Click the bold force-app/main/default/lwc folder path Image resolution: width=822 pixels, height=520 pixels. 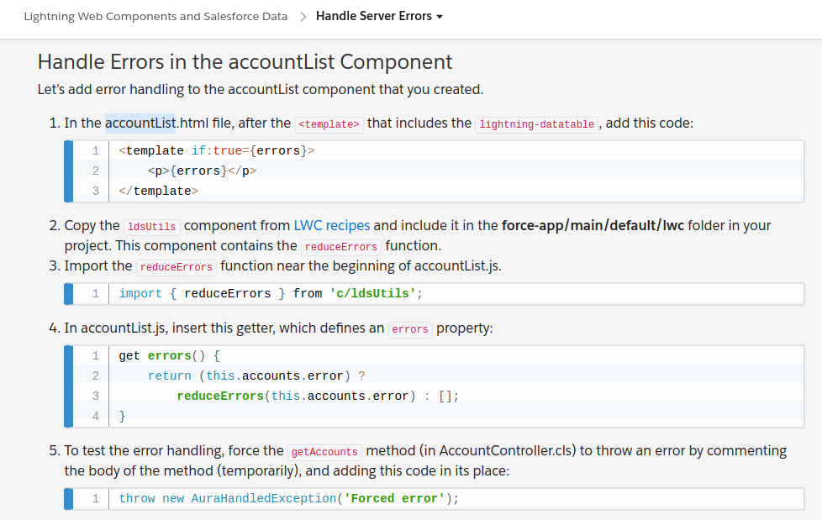point(592,225)
